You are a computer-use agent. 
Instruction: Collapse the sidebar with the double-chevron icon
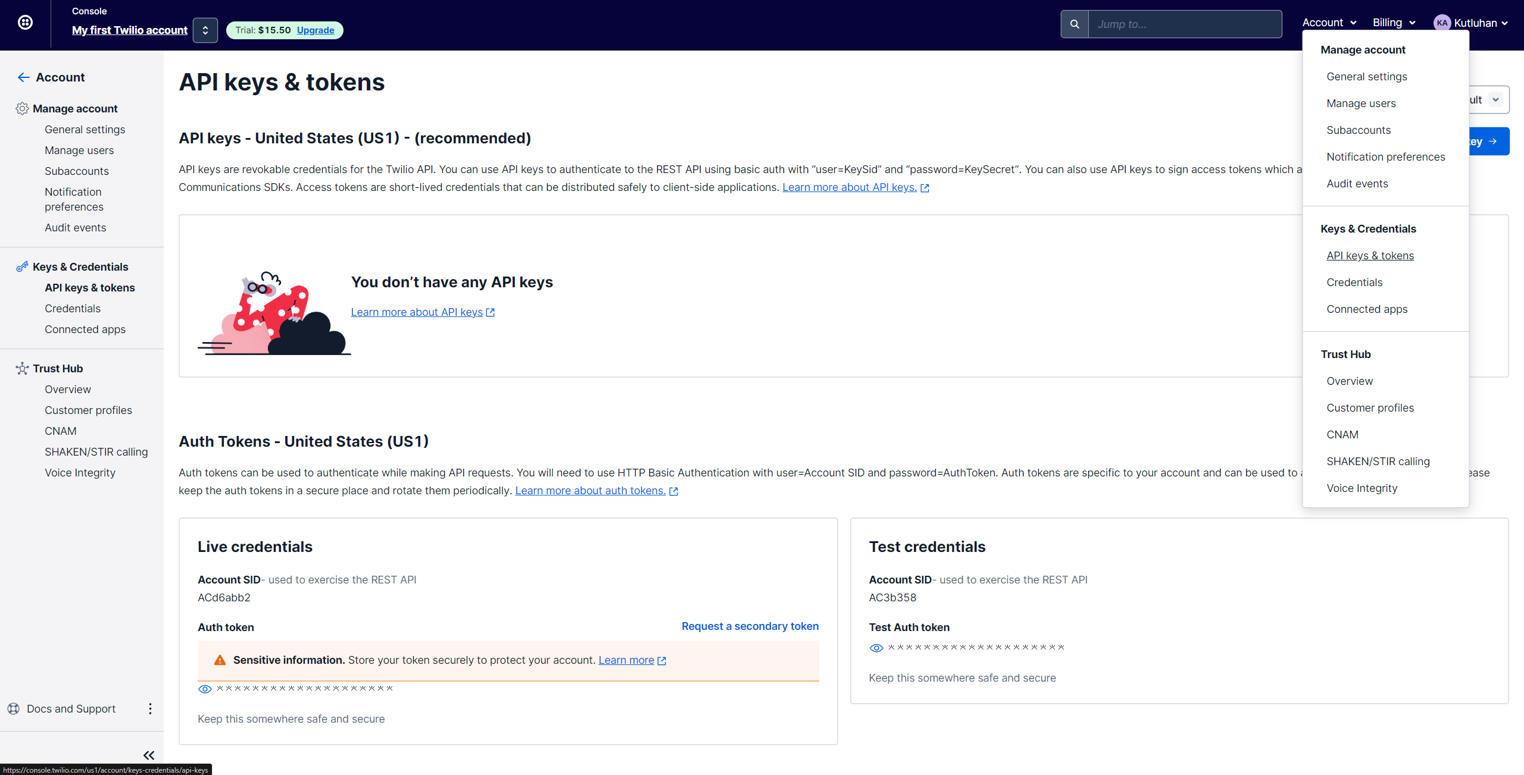click(x=148, y=755)
